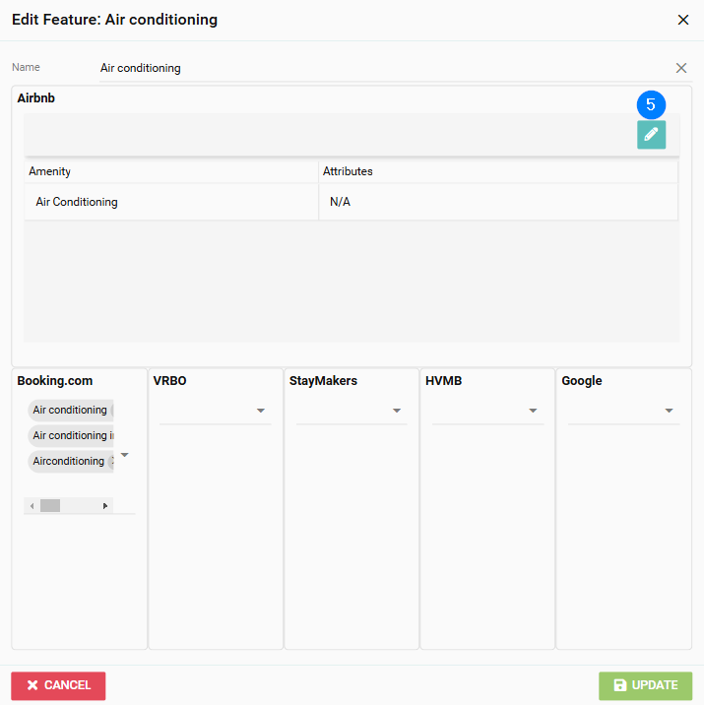Image resolution: width=704 pixels, height=705 pixels.
Task: Open the StayMakers dropdown
Action: point(397,411)
